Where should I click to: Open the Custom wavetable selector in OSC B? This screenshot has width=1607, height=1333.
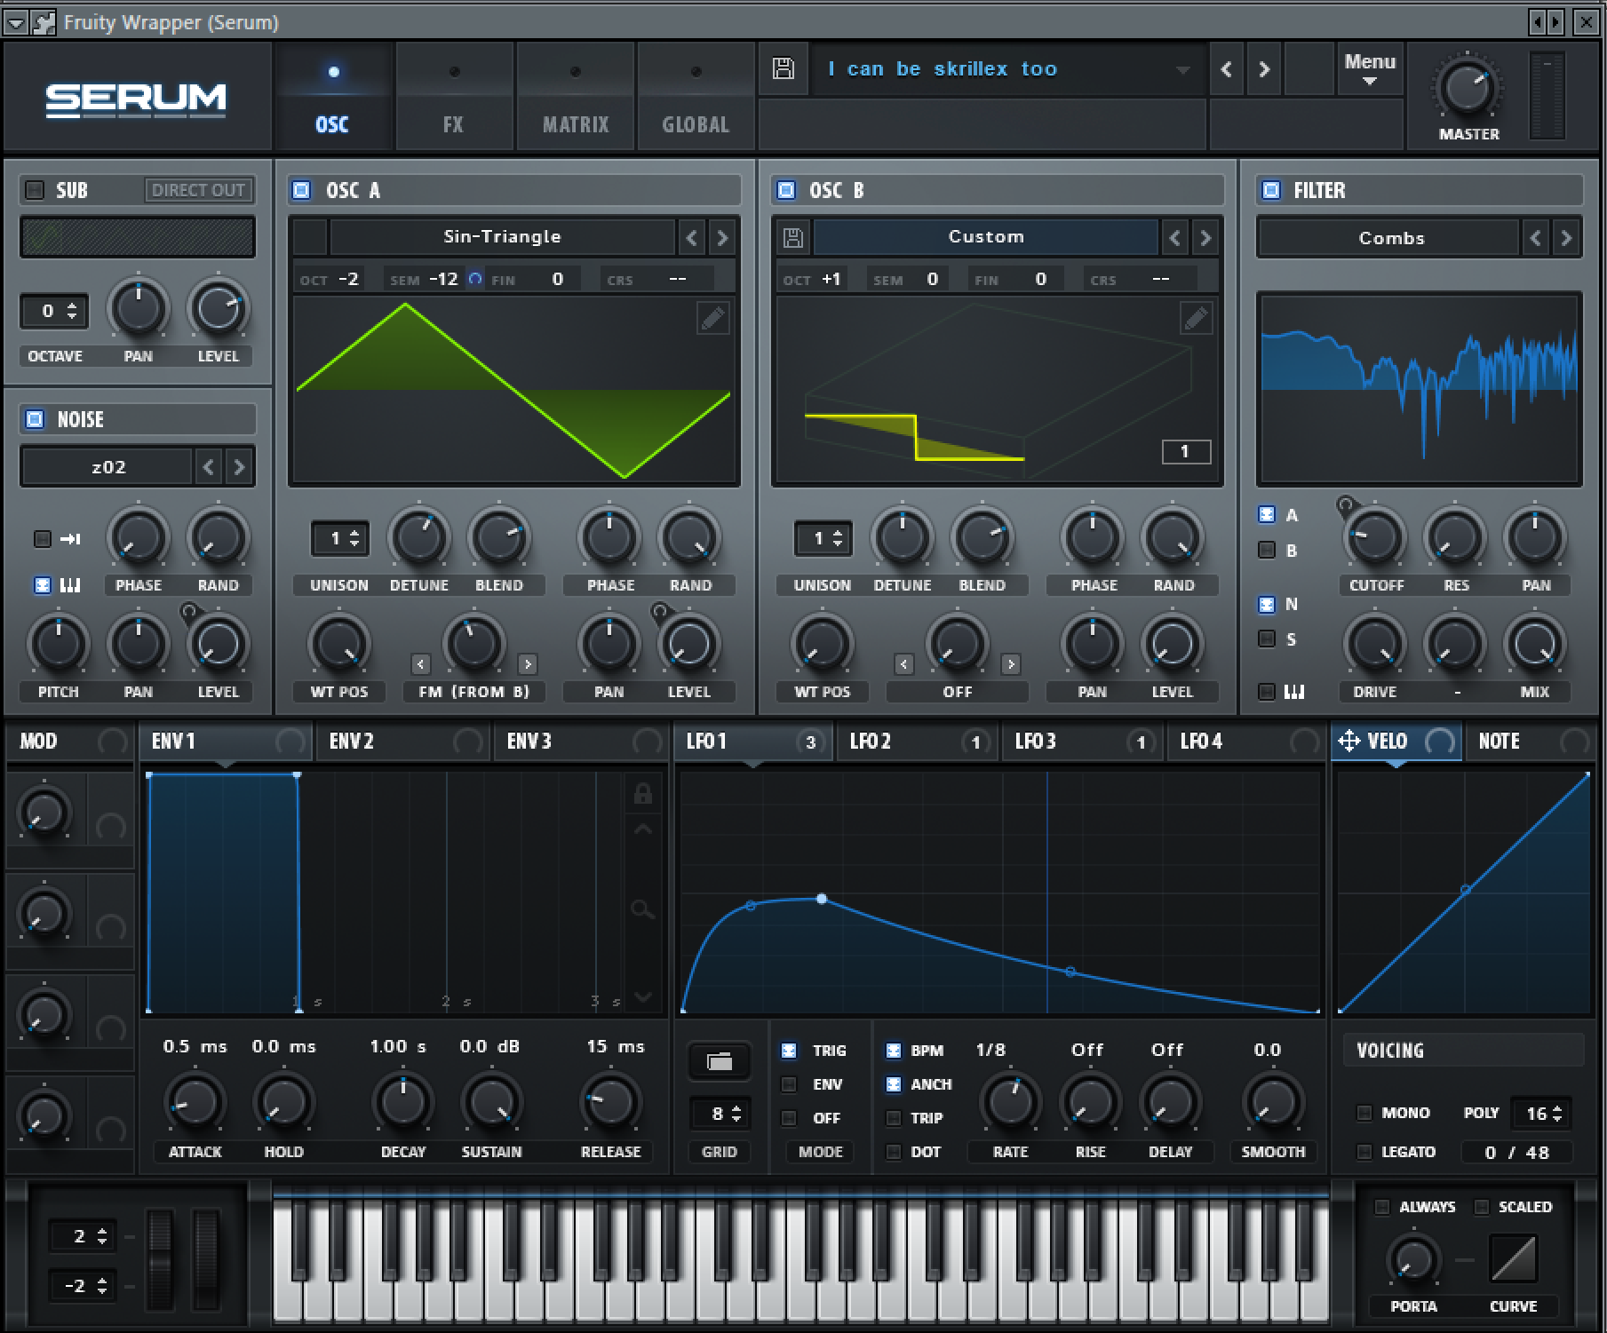(x=986, y=237)
